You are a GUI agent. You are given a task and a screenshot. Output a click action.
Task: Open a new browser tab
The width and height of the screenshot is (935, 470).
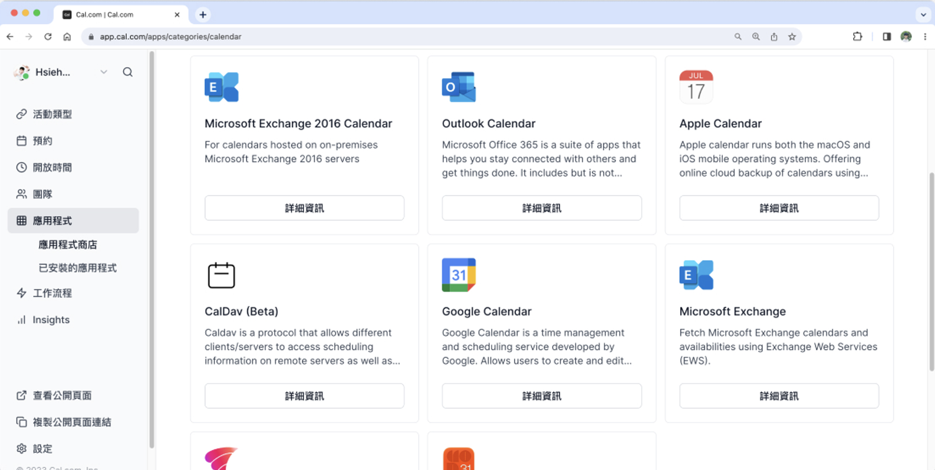tap(203, 15)
